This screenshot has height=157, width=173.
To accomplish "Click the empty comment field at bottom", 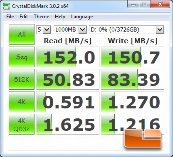I will coord(86,144).
